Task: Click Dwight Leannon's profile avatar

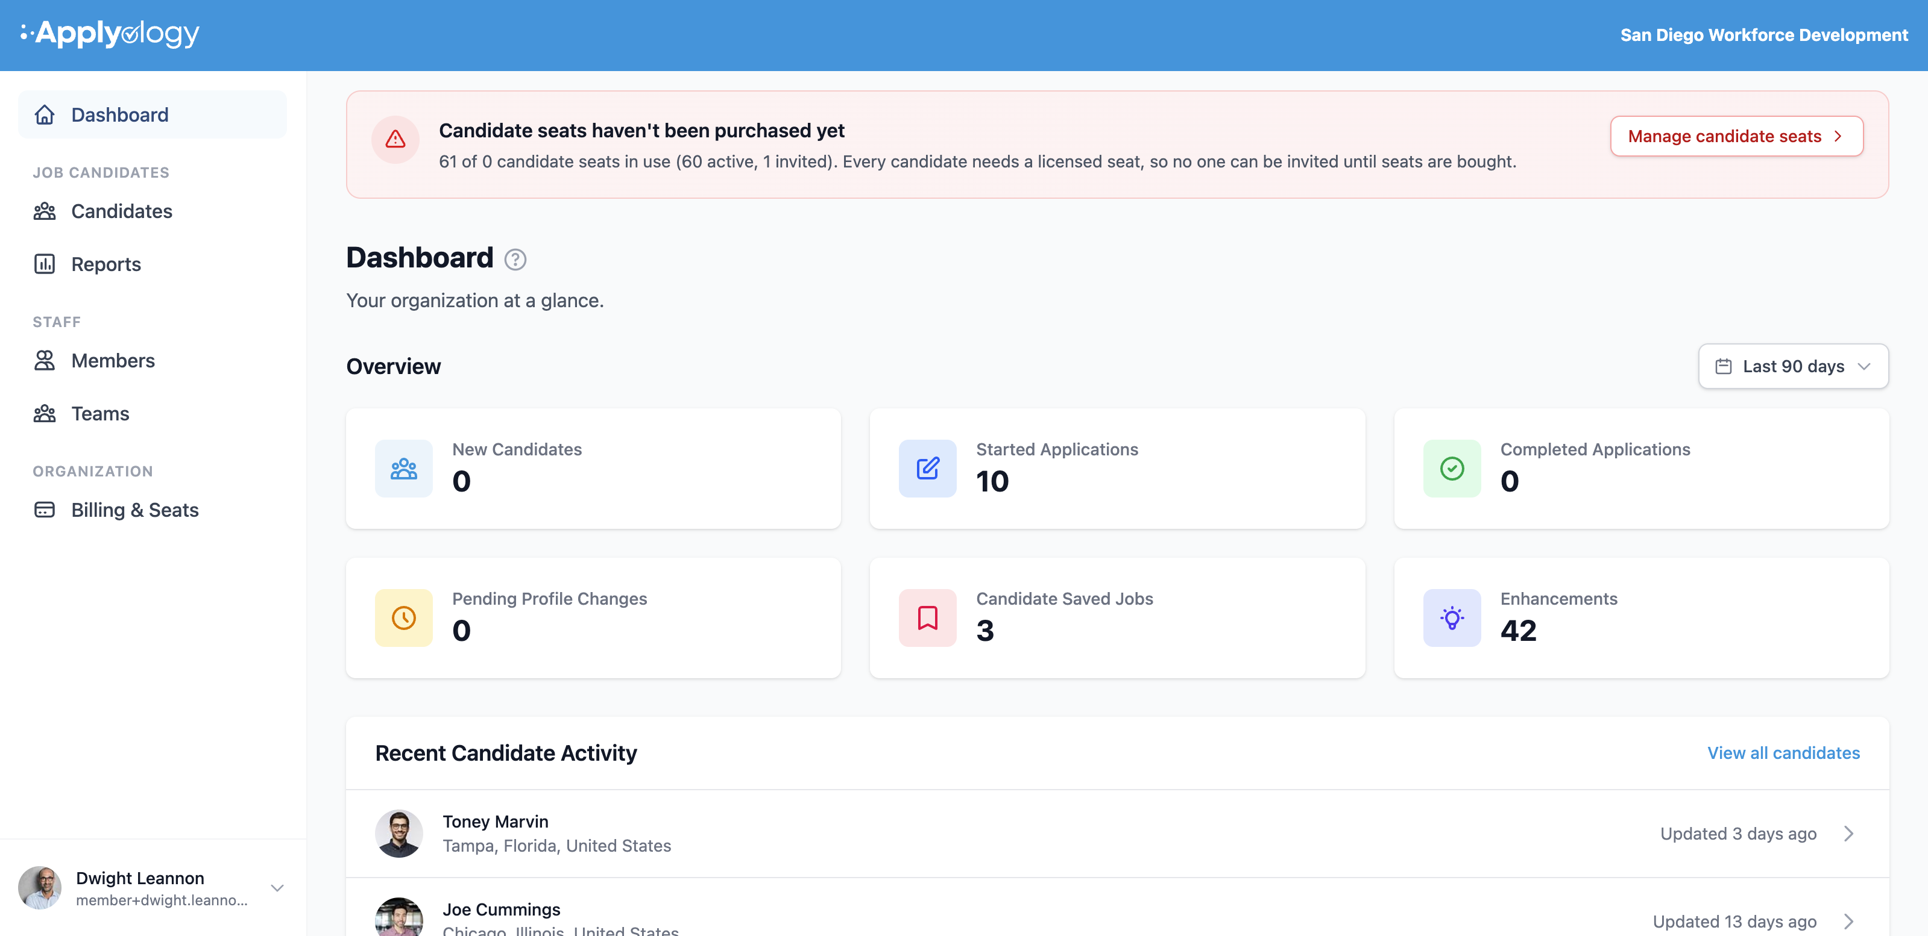Action: 40,888
